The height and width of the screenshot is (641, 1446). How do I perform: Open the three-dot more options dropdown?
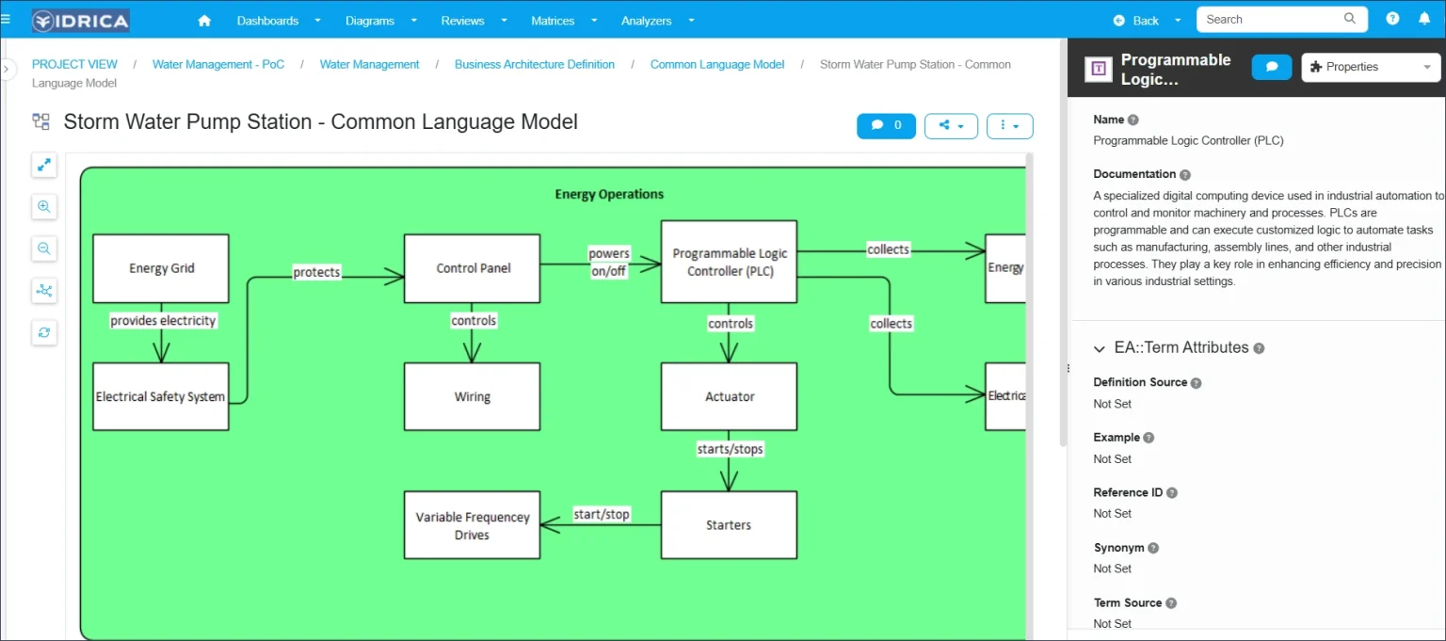[x=1009, y=125]
